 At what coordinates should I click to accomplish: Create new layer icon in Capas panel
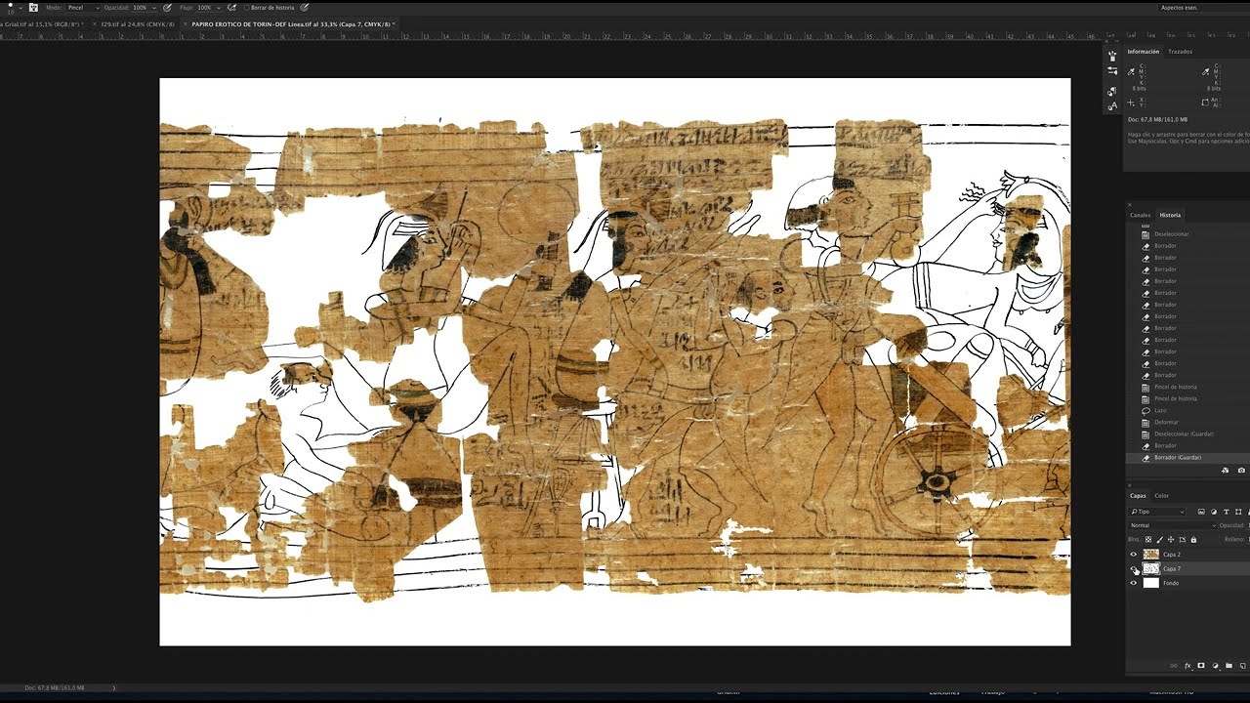point(1242,665)
